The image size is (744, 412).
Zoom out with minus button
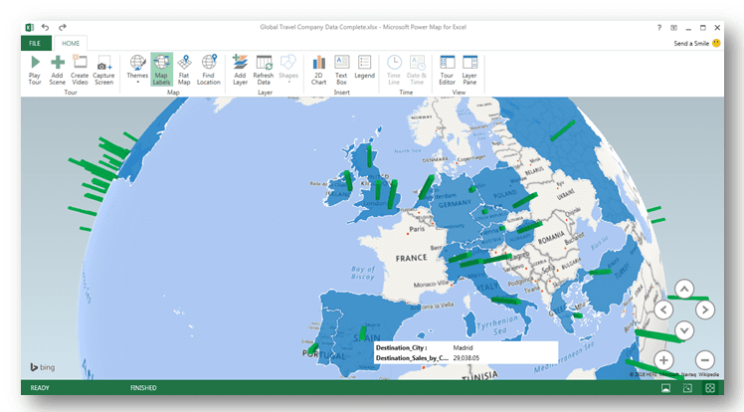(705, 360)
